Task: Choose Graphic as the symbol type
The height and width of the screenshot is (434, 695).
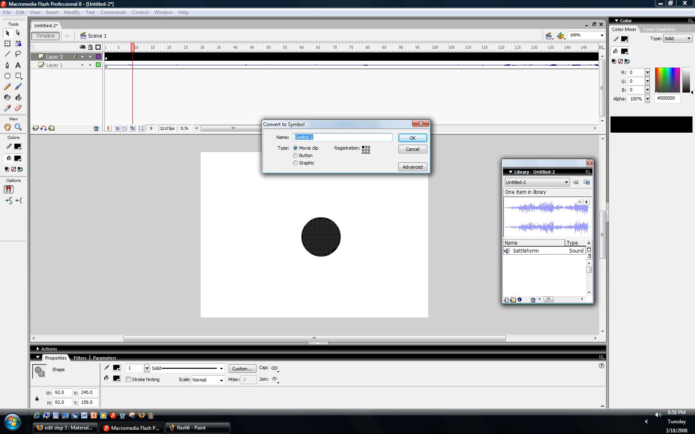Action: pyautogui.click(x=295, y=163)
